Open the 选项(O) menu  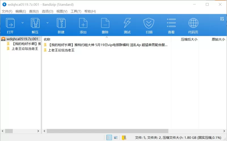pos(47,11)
